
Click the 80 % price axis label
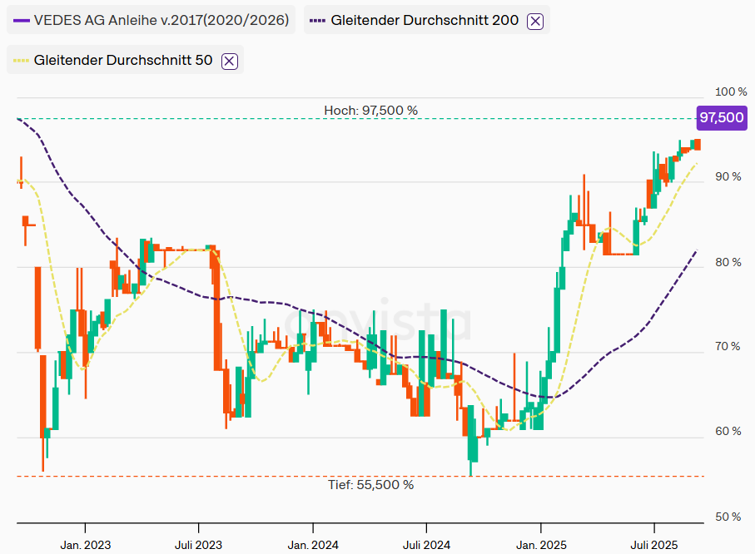(728, 262)
